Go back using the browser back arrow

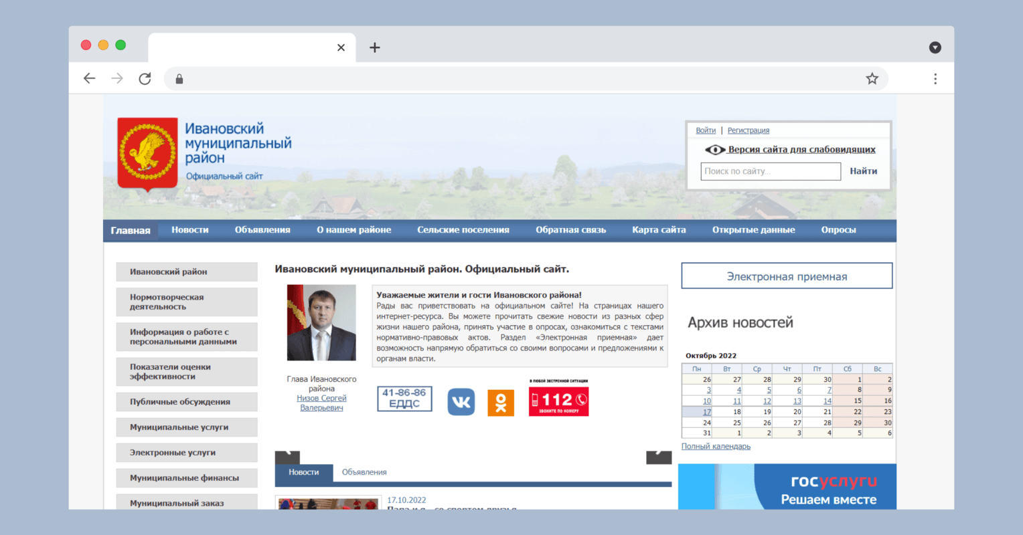click(x=89, y=79)
